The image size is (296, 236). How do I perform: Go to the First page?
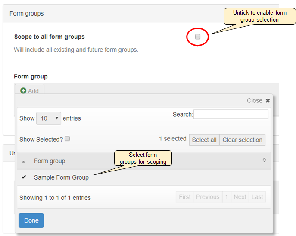184,197
